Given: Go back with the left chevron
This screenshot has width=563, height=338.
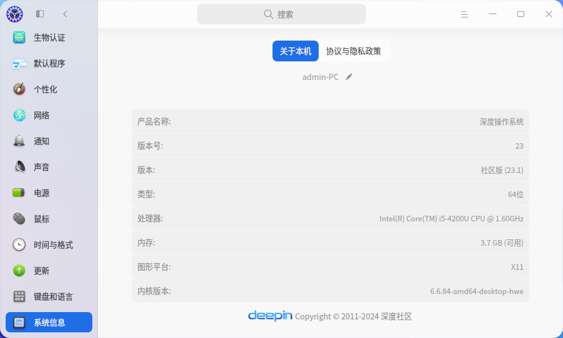Looking at the screenshot, I should click(65, 14).
